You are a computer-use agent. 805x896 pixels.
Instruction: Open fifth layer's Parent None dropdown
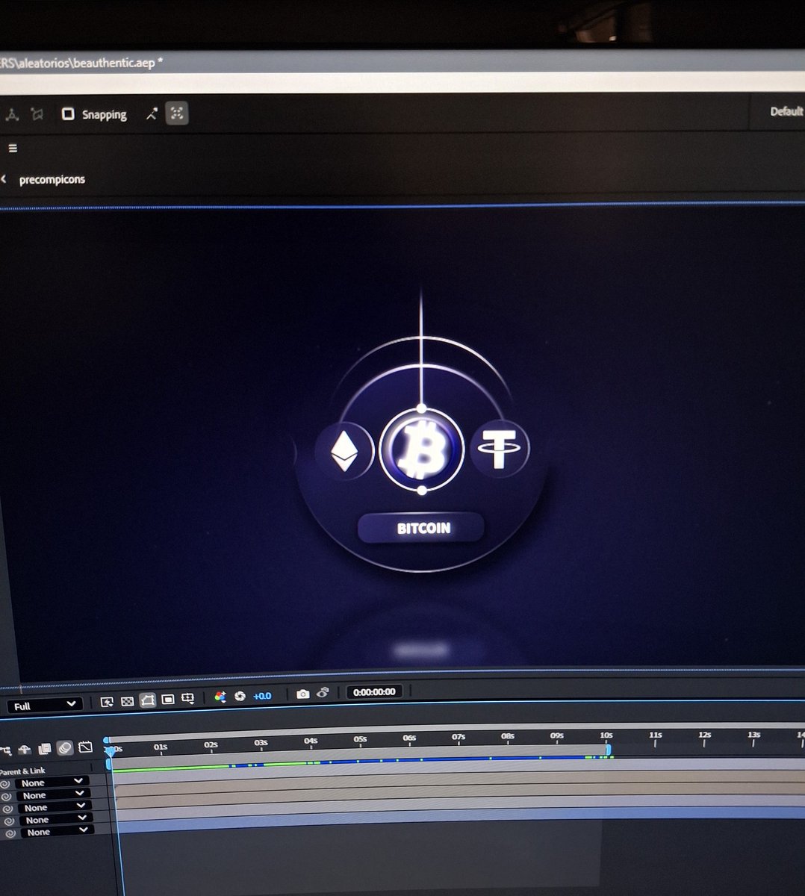coord(57,831)
